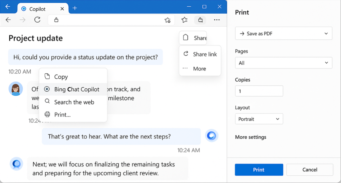341x183 pixels.
Task: Open the three-dot settings menu
Action: (216, 20)
